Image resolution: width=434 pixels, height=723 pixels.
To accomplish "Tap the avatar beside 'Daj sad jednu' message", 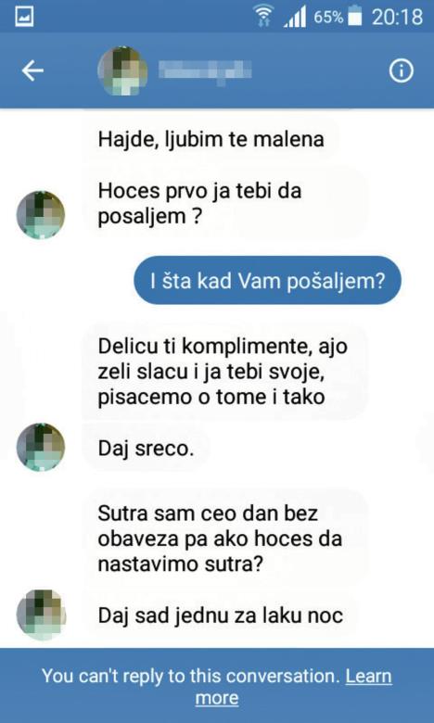I will (41, 615).
